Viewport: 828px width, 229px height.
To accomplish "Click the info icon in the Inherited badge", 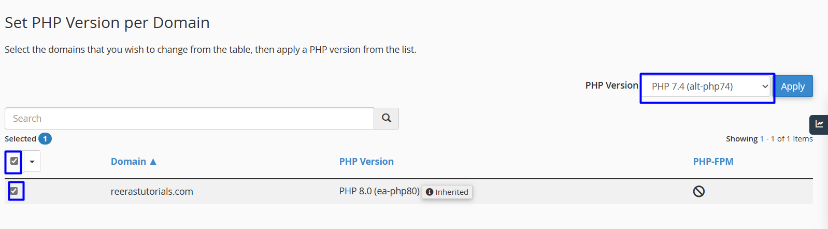I will [x=430, y=192].
